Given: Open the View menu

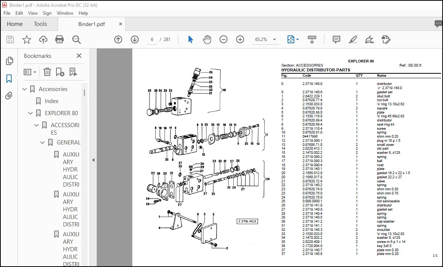Looking at the screenshot, I should [x=33, y=13].
